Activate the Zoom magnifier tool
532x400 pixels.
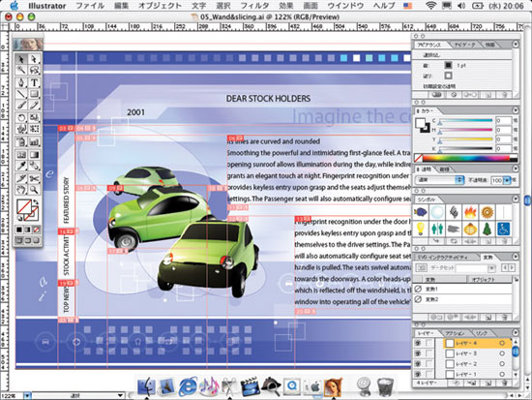[x=34, y=189]
